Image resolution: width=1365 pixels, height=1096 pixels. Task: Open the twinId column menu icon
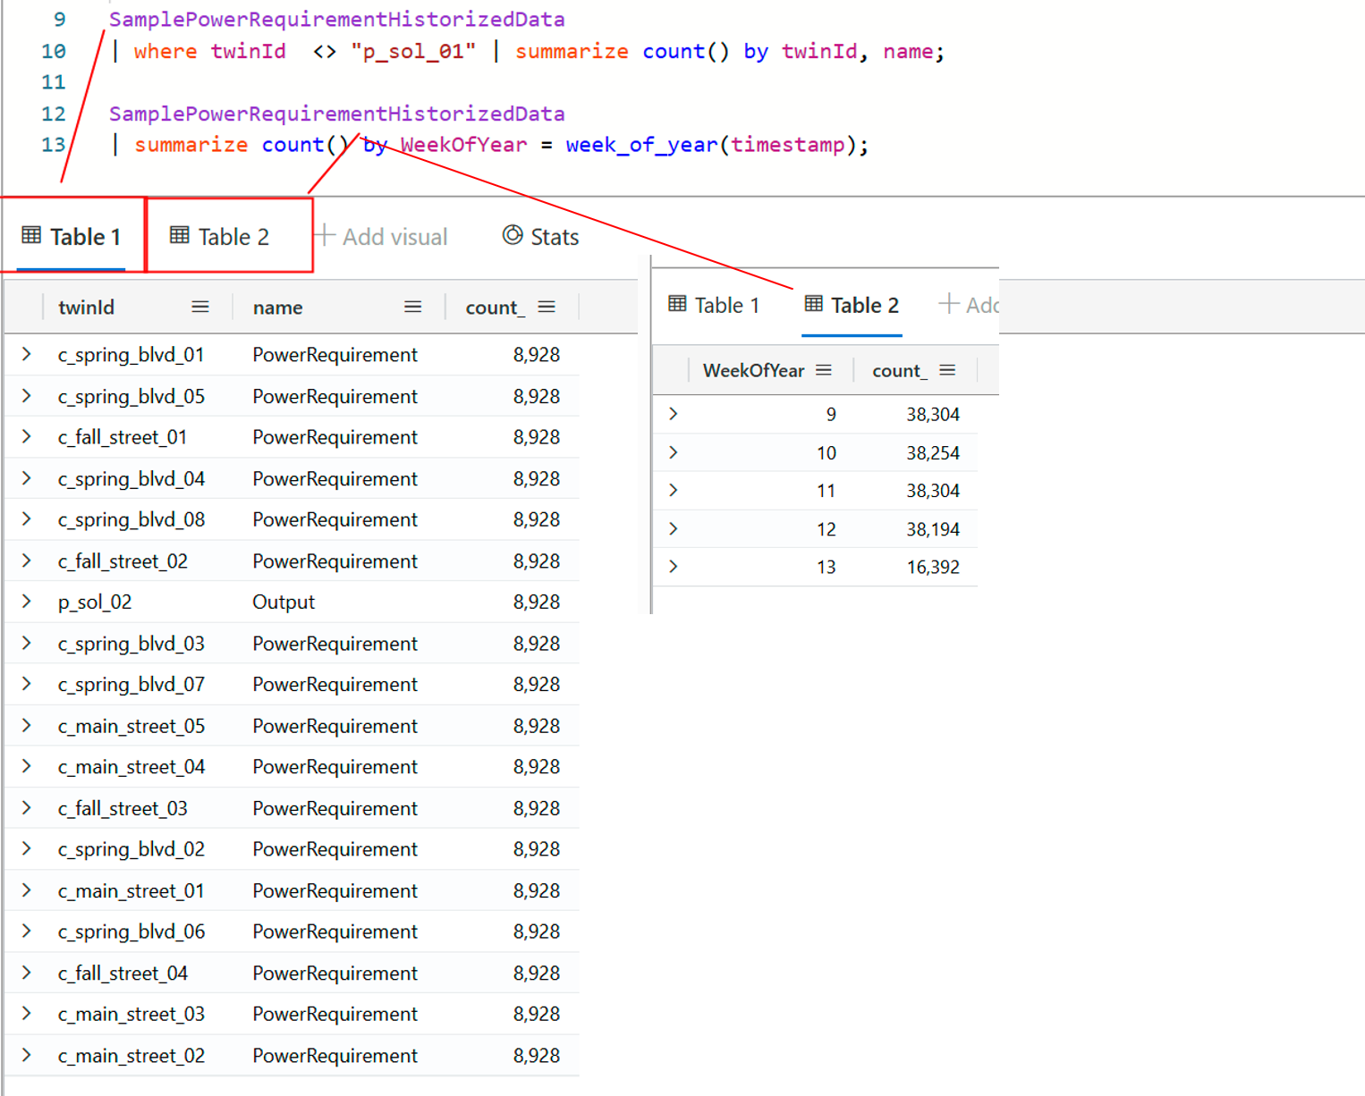tap(200, 306)
